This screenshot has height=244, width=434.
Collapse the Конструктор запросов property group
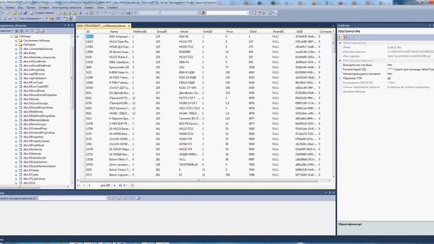pyautogui.click(x=340, y=60)
